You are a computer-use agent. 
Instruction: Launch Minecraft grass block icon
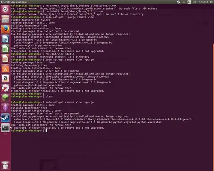click(x=5, y=98)
